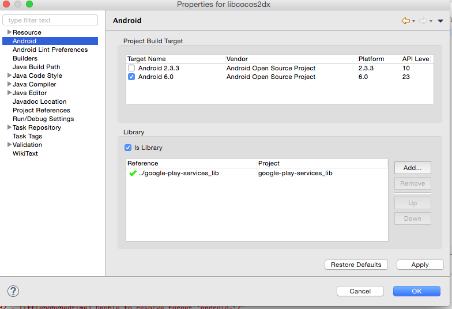The width and height of the screenshot is (452, 309).
Task: Click the back navigation arrow icon
Action: point(406,21)
